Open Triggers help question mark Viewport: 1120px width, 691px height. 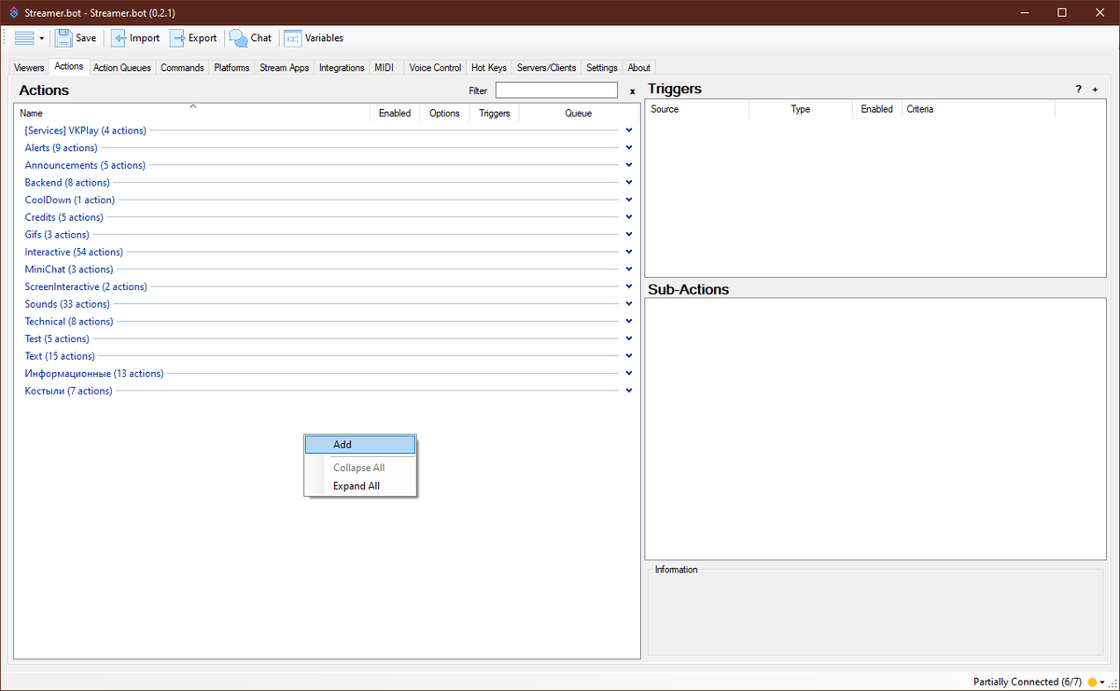[1079, 90]
